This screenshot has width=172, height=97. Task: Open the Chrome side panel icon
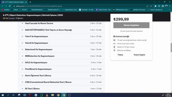click(163, 6)
